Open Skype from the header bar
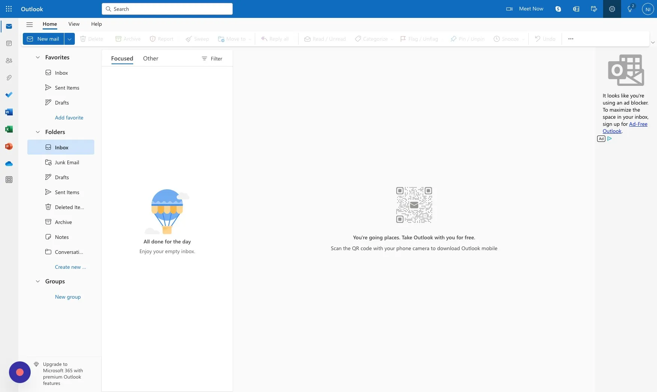The height and width of the screenshot is (392, 657). pyautogui.click(x=558, y=9)
